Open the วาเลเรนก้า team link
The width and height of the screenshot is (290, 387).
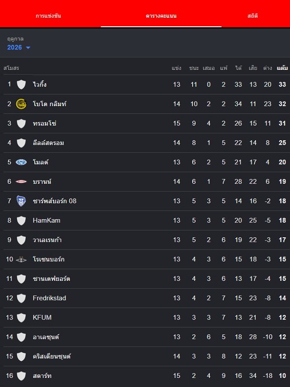[47, 240]
